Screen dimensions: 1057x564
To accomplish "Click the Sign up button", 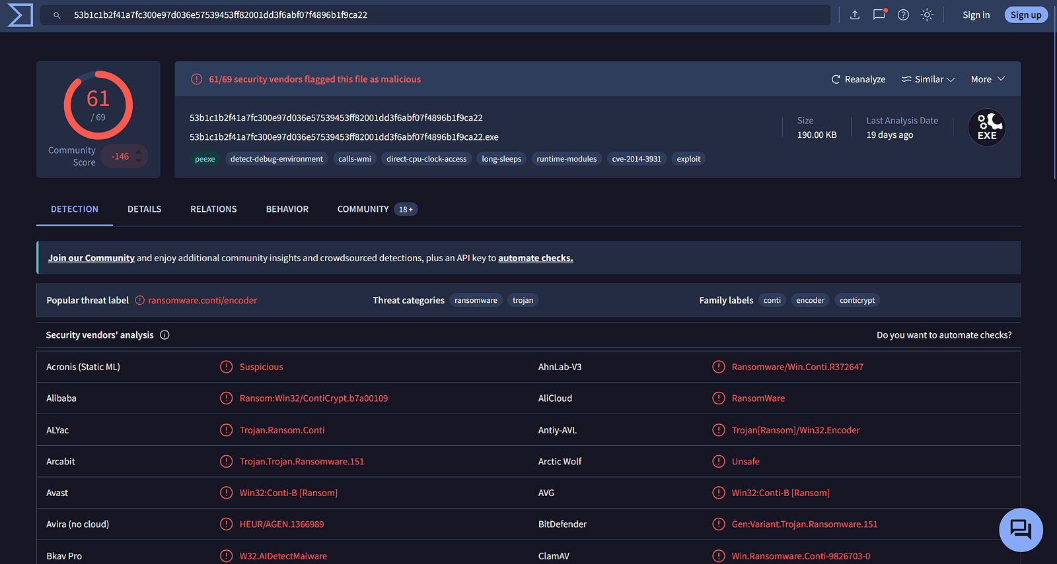I will tap(1026, 15).
